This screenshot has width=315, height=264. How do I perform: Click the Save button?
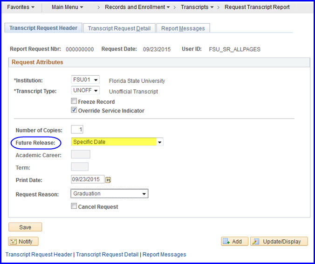coord(25,227)
